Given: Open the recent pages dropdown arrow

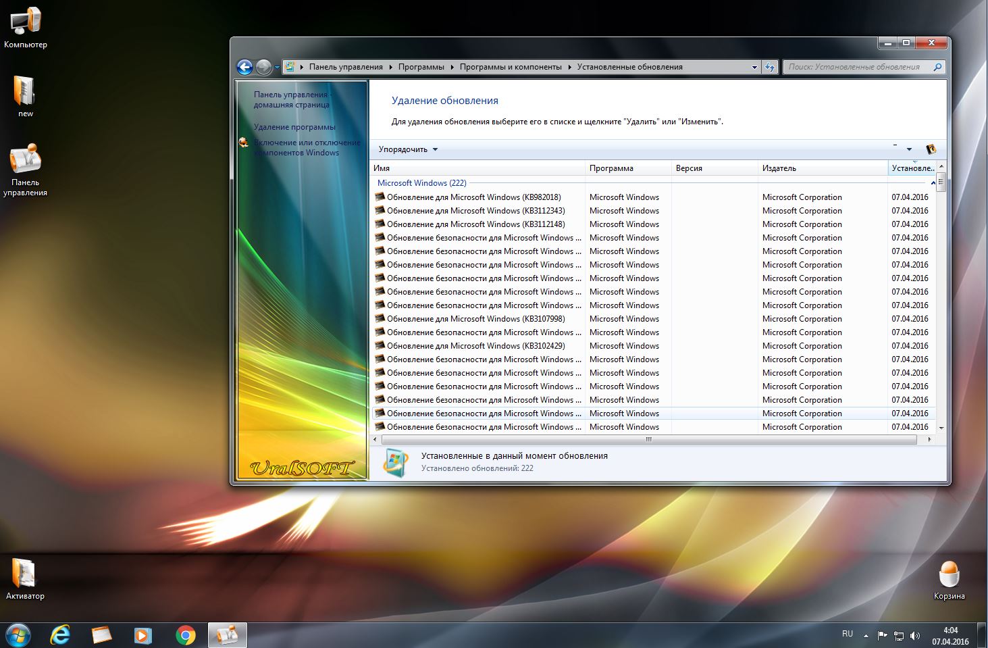Looking at the screenshot, I should point(277,68).
